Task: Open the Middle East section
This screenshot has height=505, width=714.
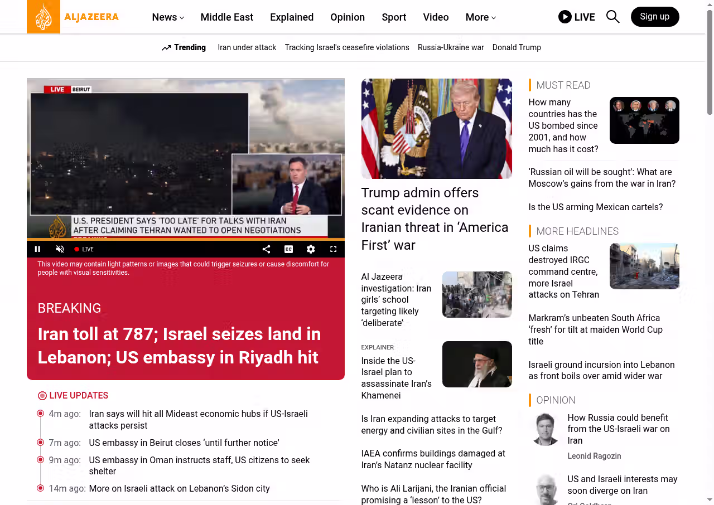Action: pyautogui.click(x=226, y=17)
